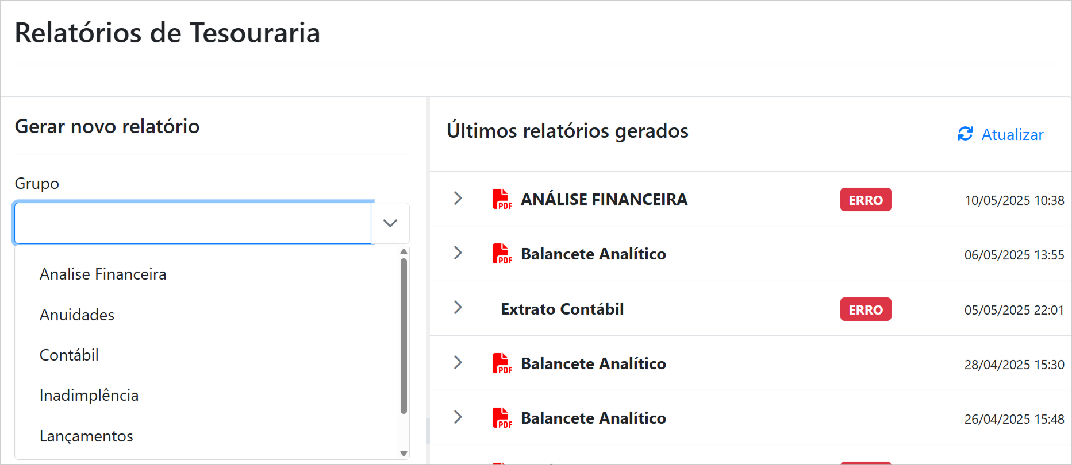Toggle the Grupo dropdown arrow
The width and height of the screenshot is (1072, 465).
(390, 223)
